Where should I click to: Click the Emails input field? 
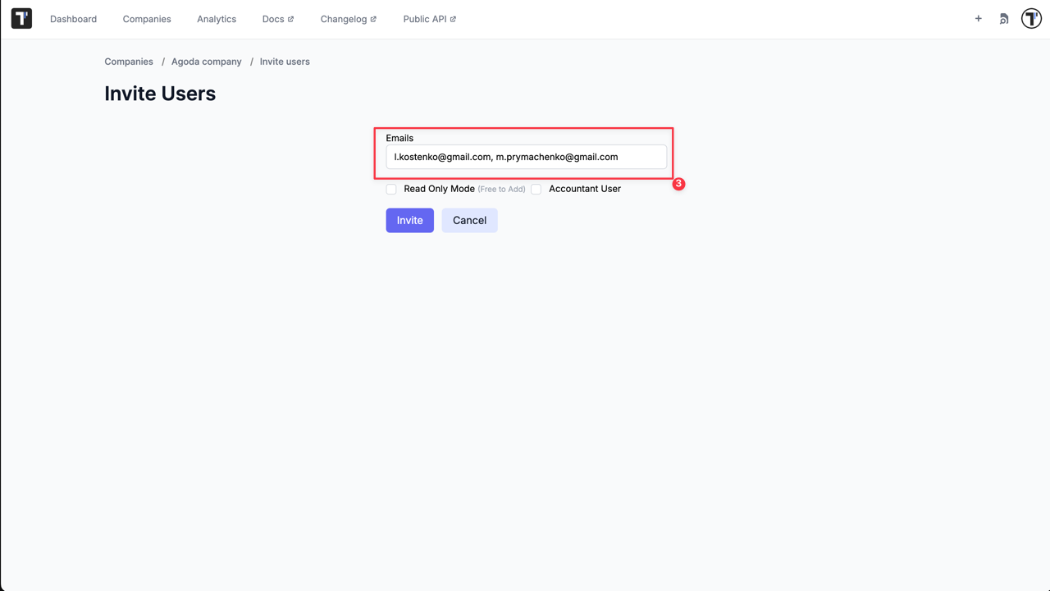(526, 156)
